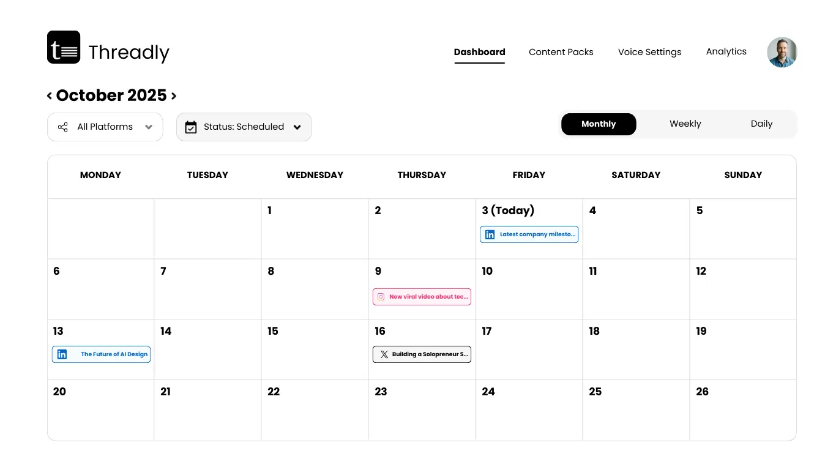Open the Analytics page
This screenshot has height=470, width=836.
coord(726,52)
